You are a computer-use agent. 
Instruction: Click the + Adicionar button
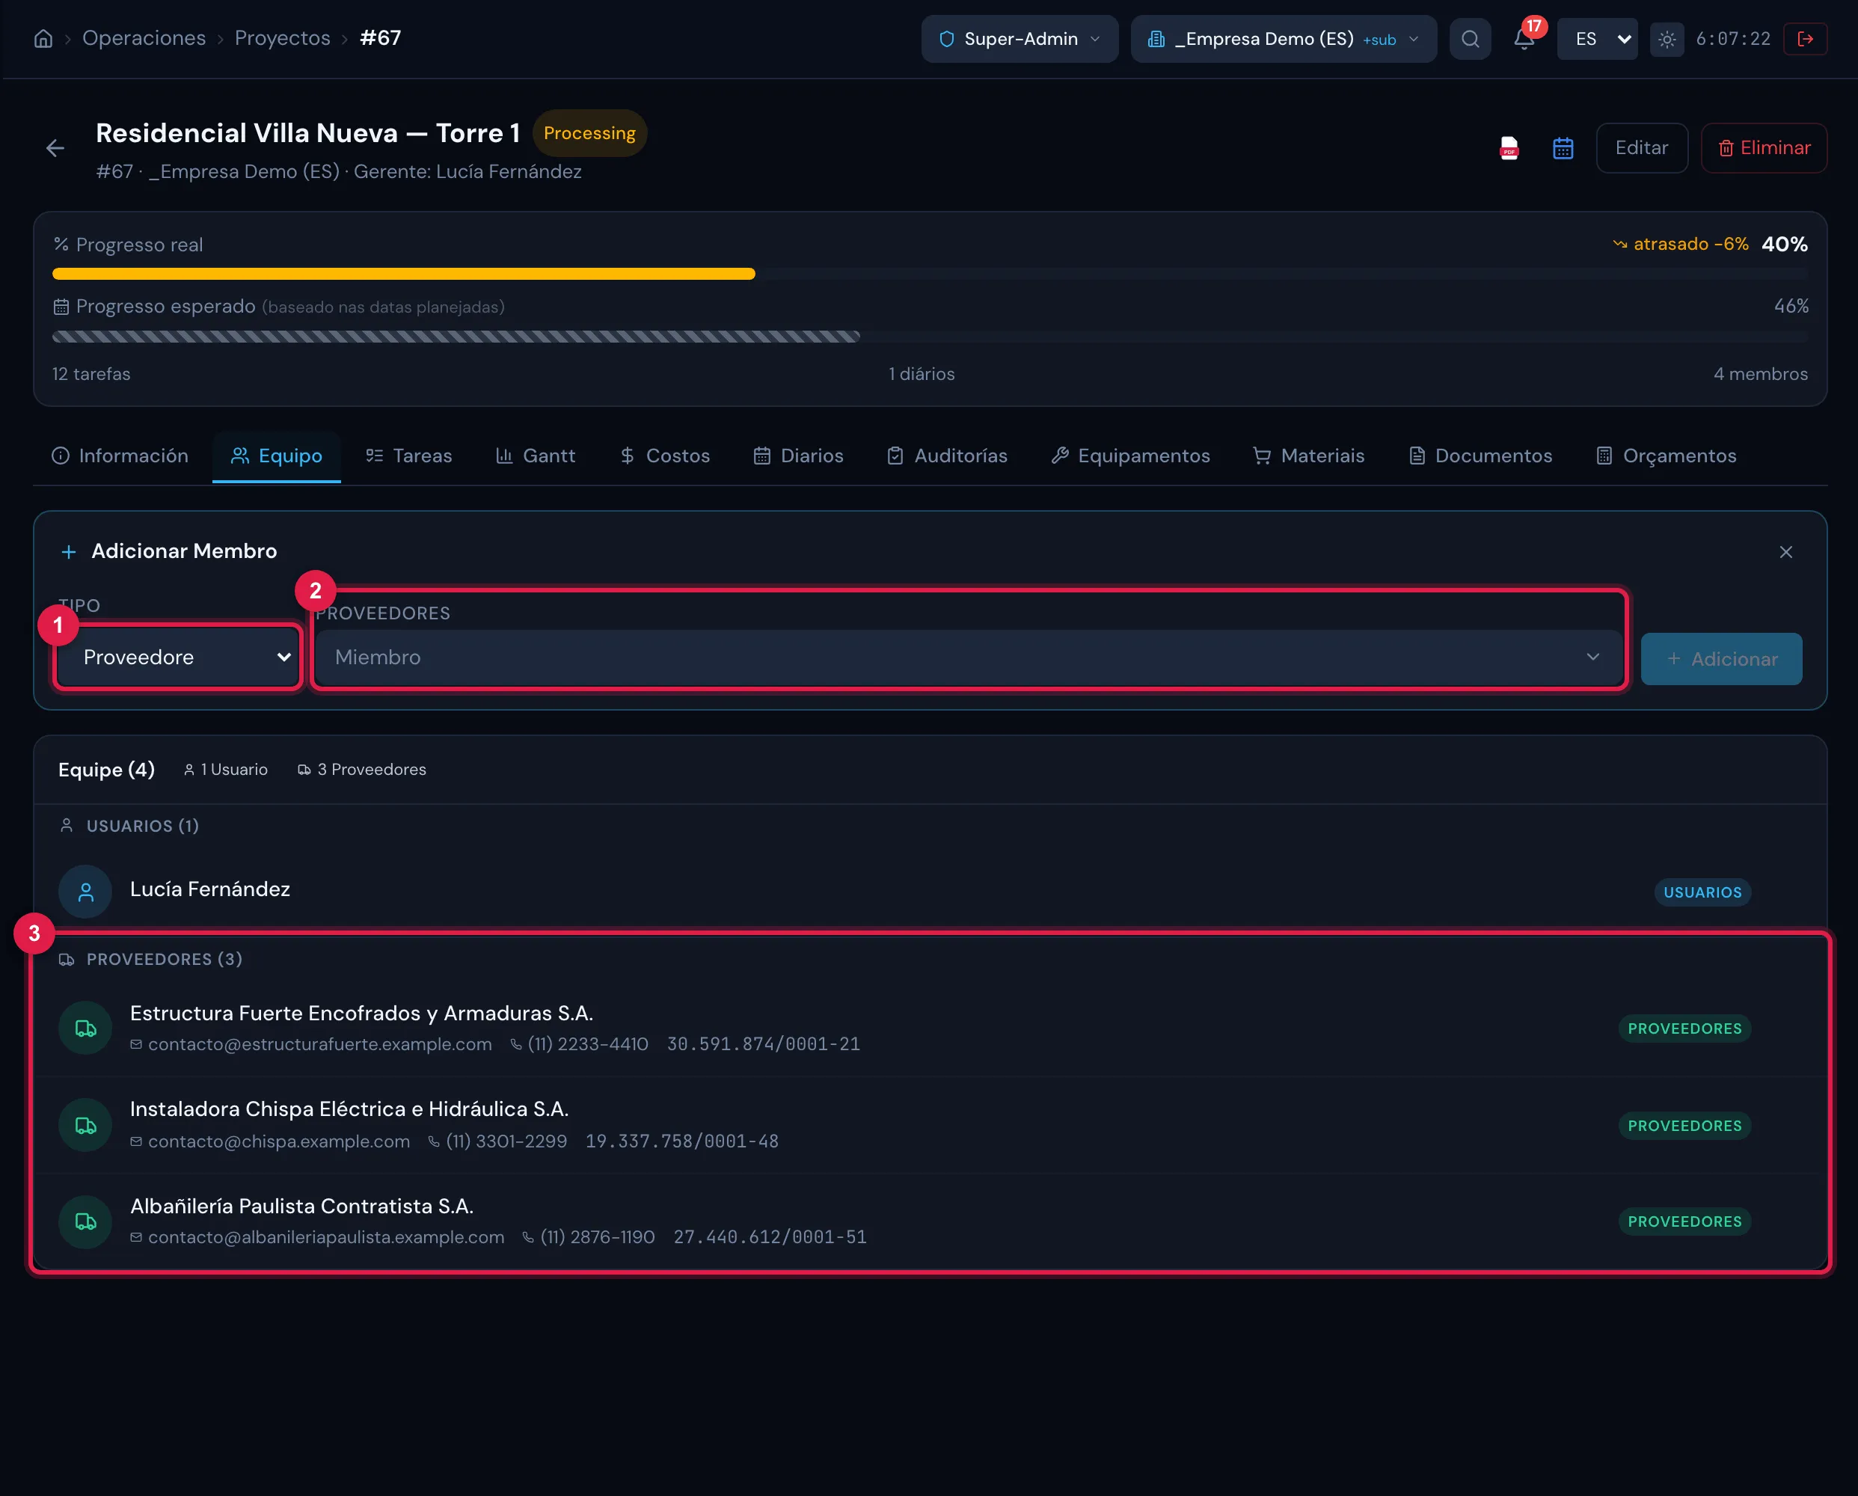point(1721,659)
